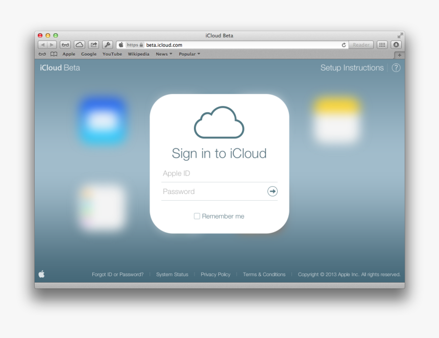Open Setup Instructions
Viewport: 439px width, 338px height.
point(352,67)
